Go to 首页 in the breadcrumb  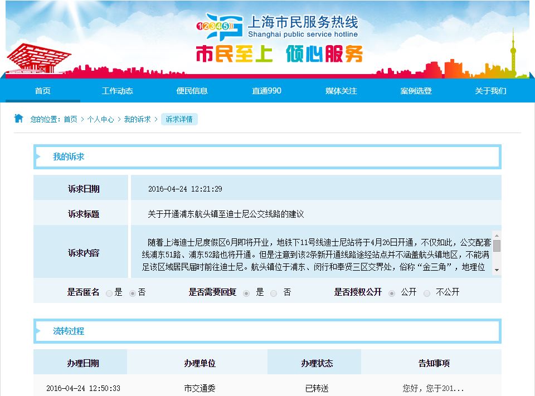coord(71,119)
